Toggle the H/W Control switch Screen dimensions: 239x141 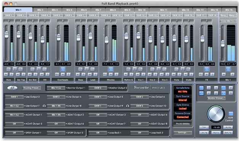coord(231,114)
